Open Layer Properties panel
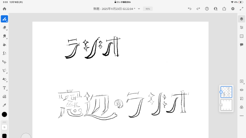This screenshot has width=246, height=138. (x=242, y=28)
